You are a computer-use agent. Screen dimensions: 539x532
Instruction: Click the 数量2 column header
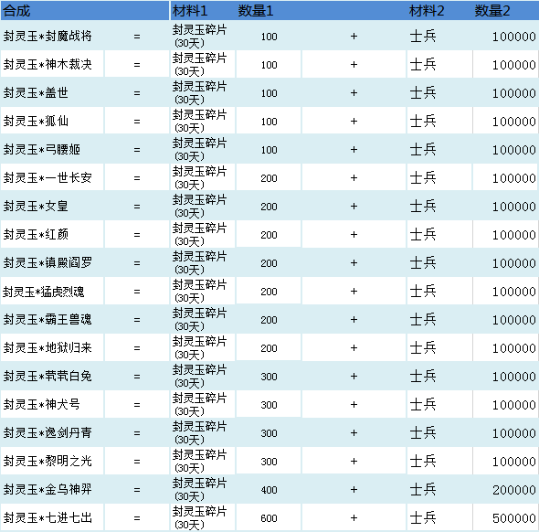tap(491, 11)
